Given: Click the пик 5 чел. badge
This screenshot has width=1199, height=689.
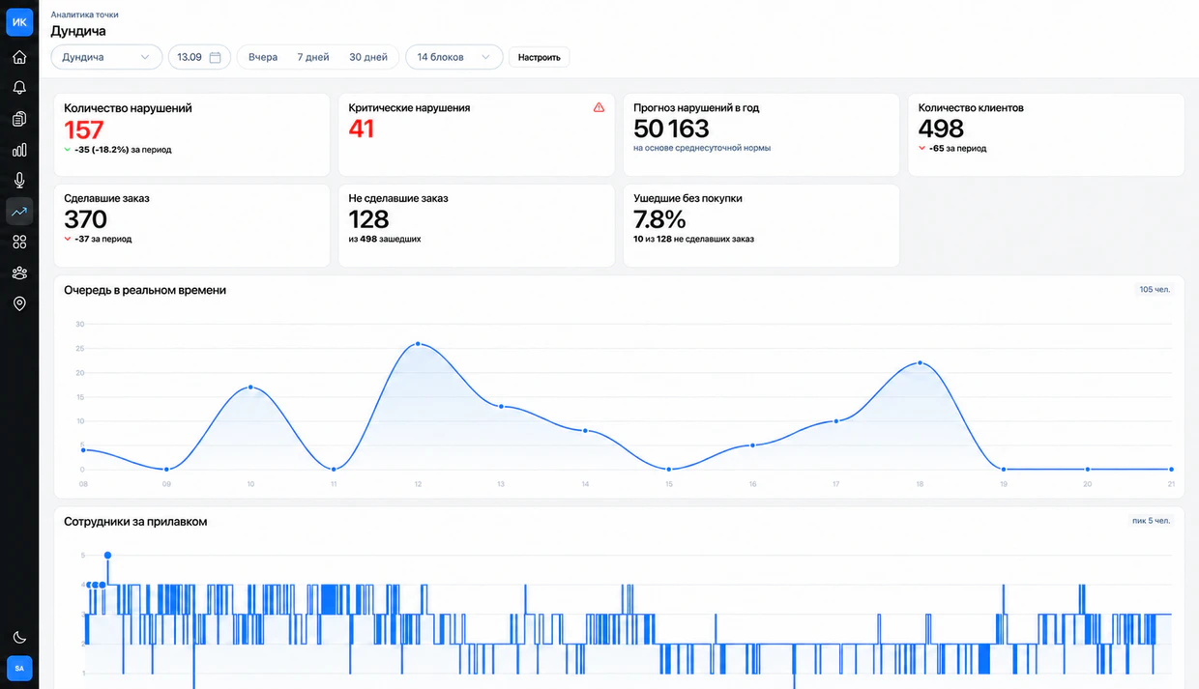Looking at the screenshot, I should point(1151,521).
